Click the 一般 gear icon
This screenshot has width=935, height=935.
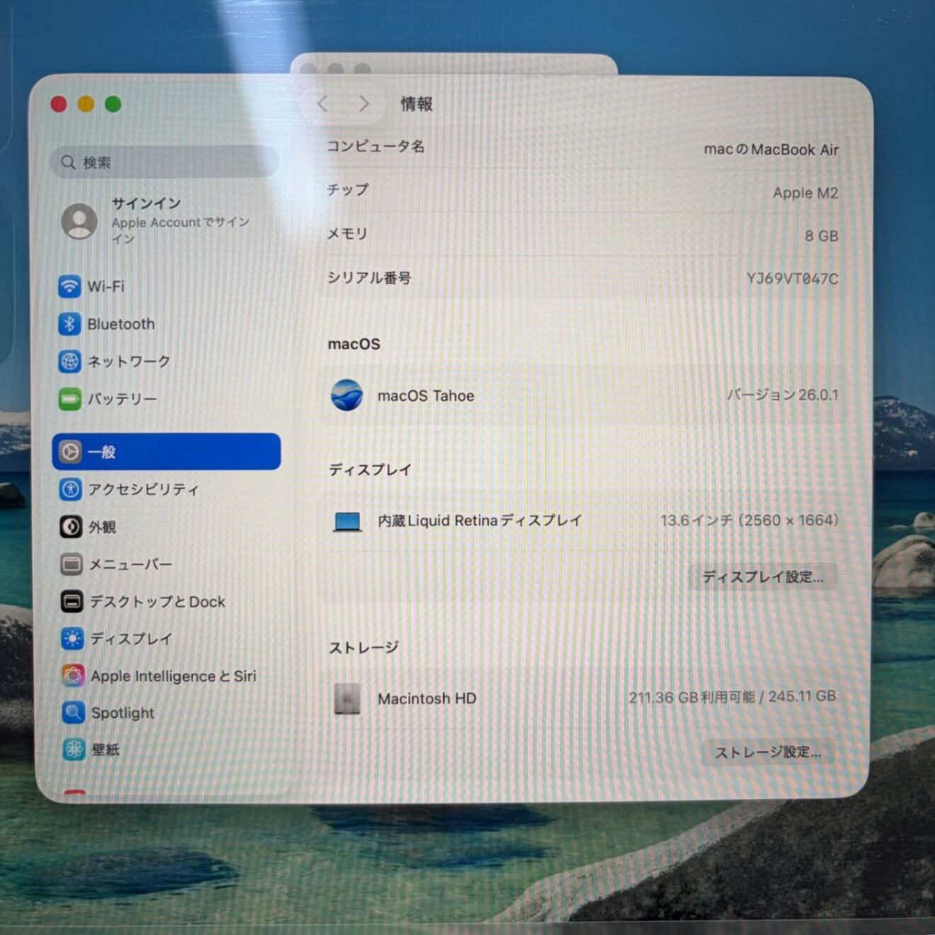pyautogui.click(x=70, y=451)
